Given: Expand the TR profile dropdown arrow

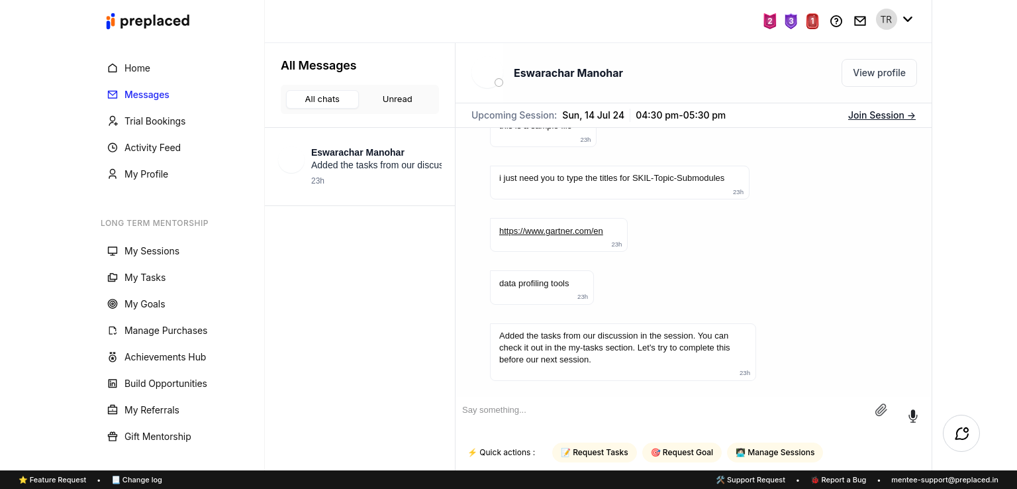Looking at the screenshot, I should (x=908, y=19).
